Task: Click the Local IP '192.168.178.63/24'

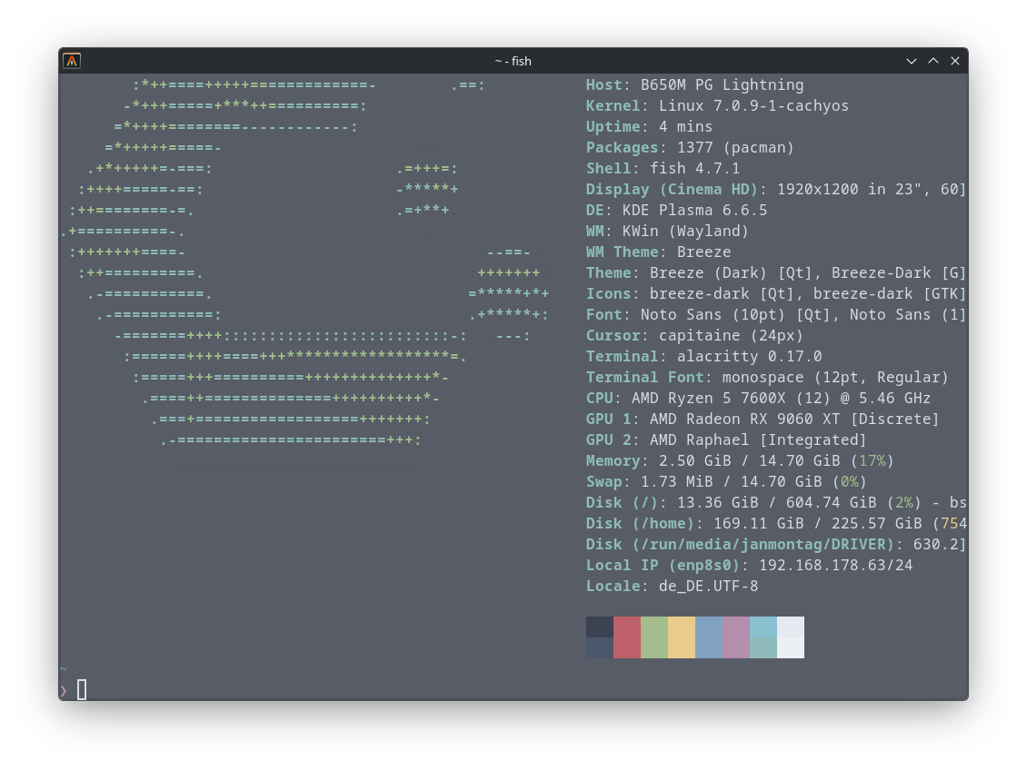Action: [x=835, y=566]
